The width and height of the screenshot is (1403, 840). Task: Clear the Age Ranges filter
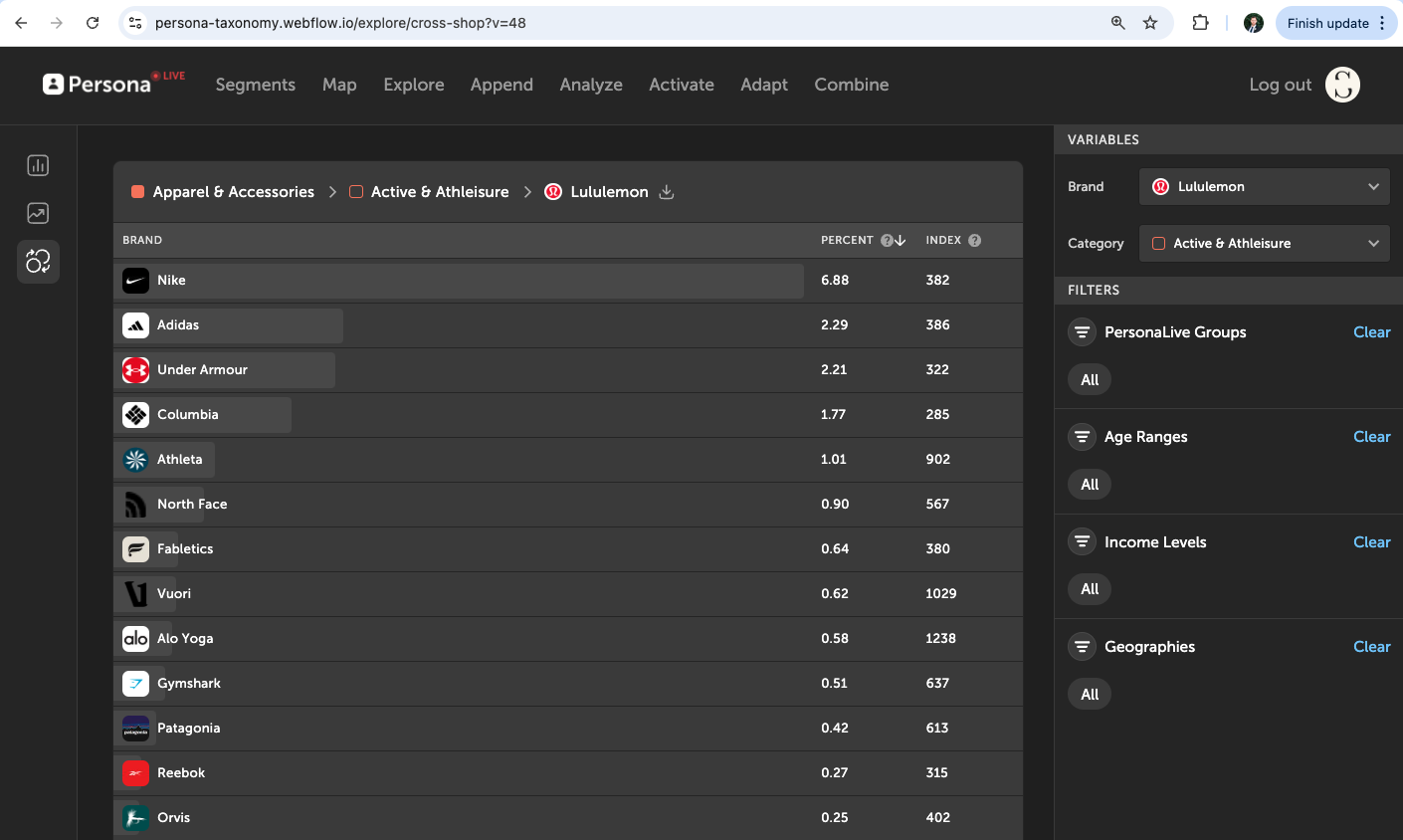pyautogui.click(x=1372, y=437)
